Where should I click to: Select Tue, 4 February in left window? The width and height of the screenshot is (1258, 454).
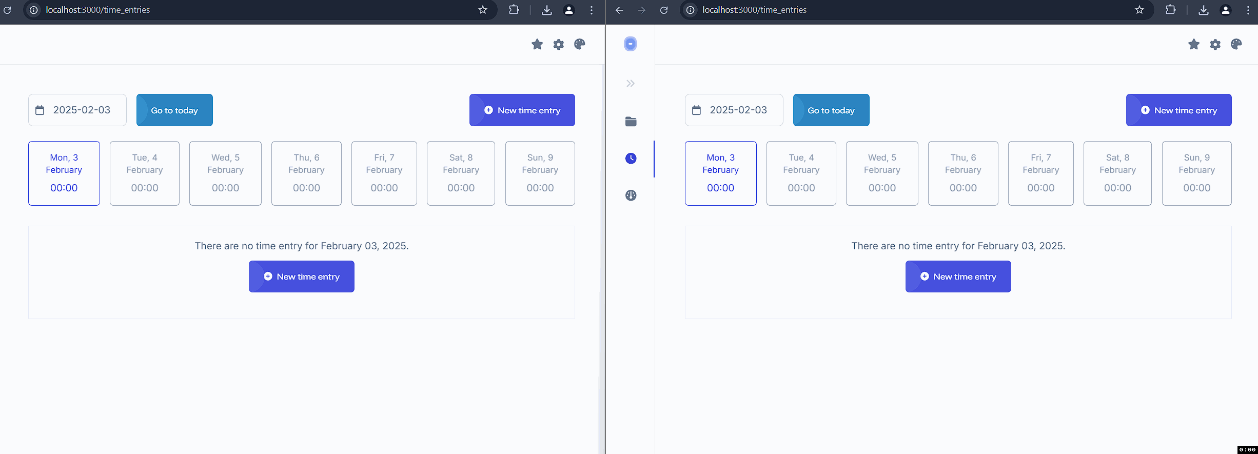(x=145, y=173)
